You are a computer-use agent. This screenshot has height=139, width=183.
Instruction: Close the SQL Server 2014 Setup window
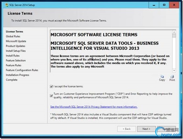point(174,5)
